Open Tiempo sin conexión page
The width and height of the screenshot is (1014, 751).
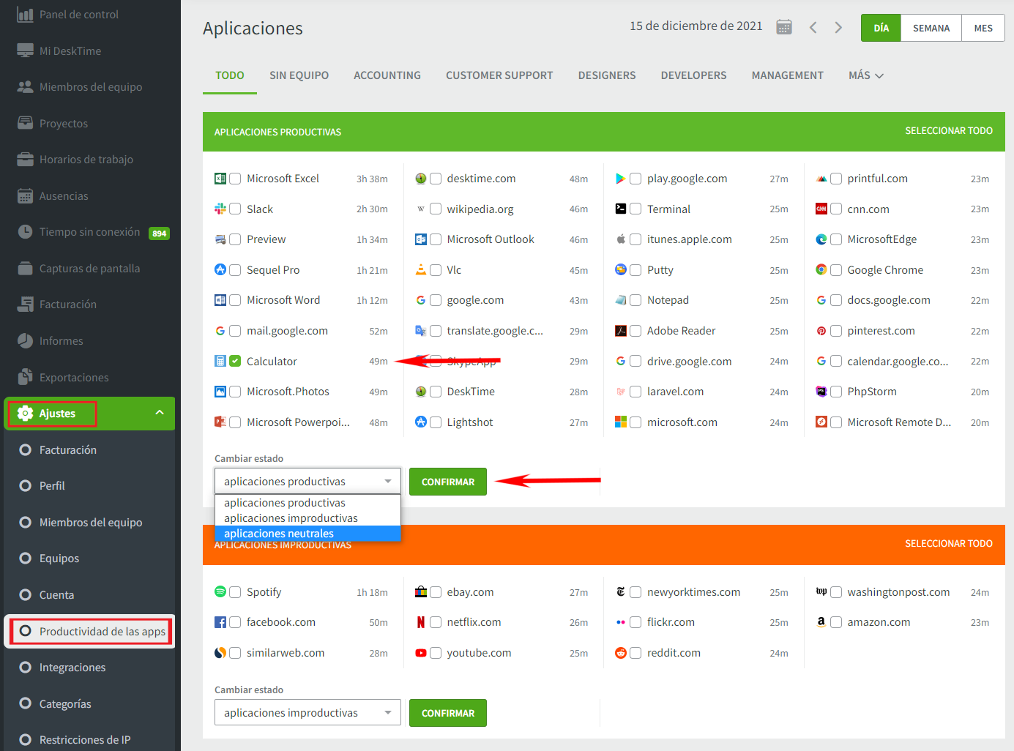[89, 232]
